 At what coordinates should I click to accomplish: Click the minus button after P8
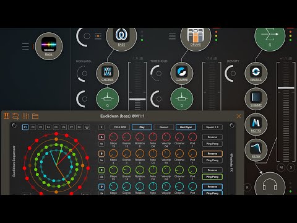point(87,127)
